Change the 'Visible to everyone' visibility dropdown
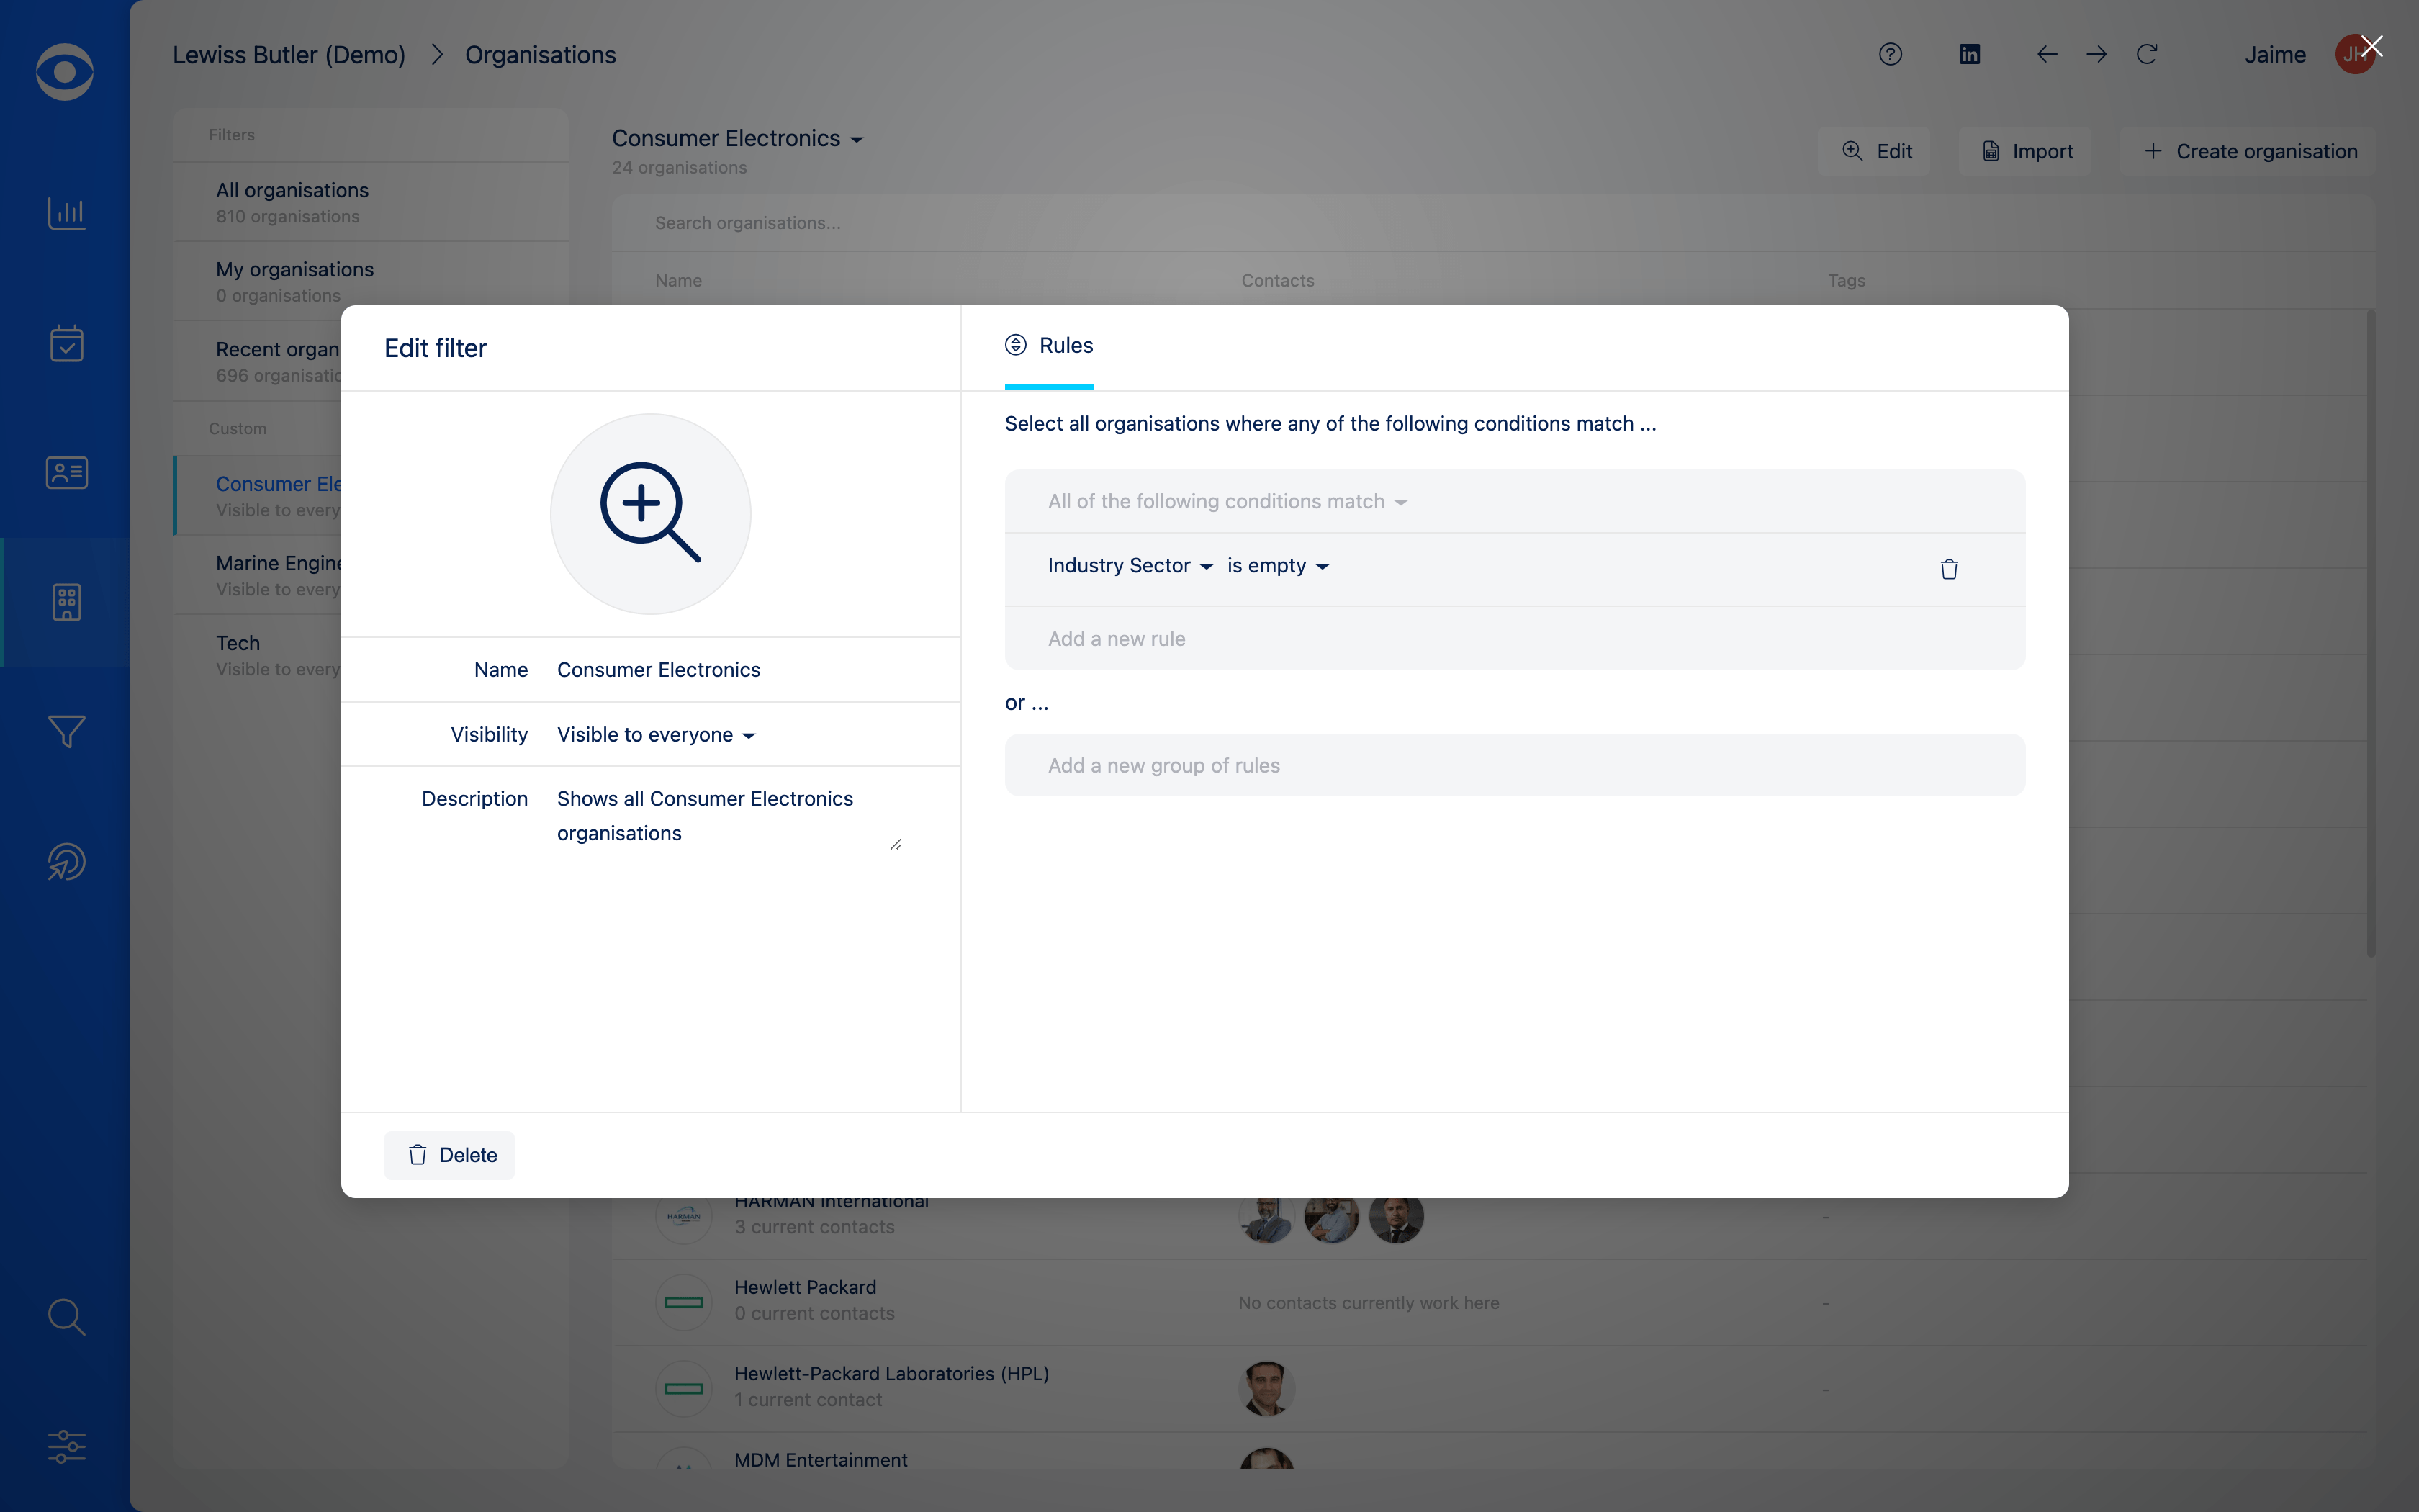This screenshot has height=1512, width=2419. pos(656,735)
